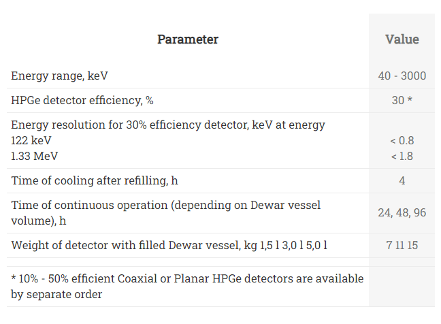The width and height of the screenshot is (441, 324).
Task: Click the word volume), h in the operation row
Action: coord(39,221)
